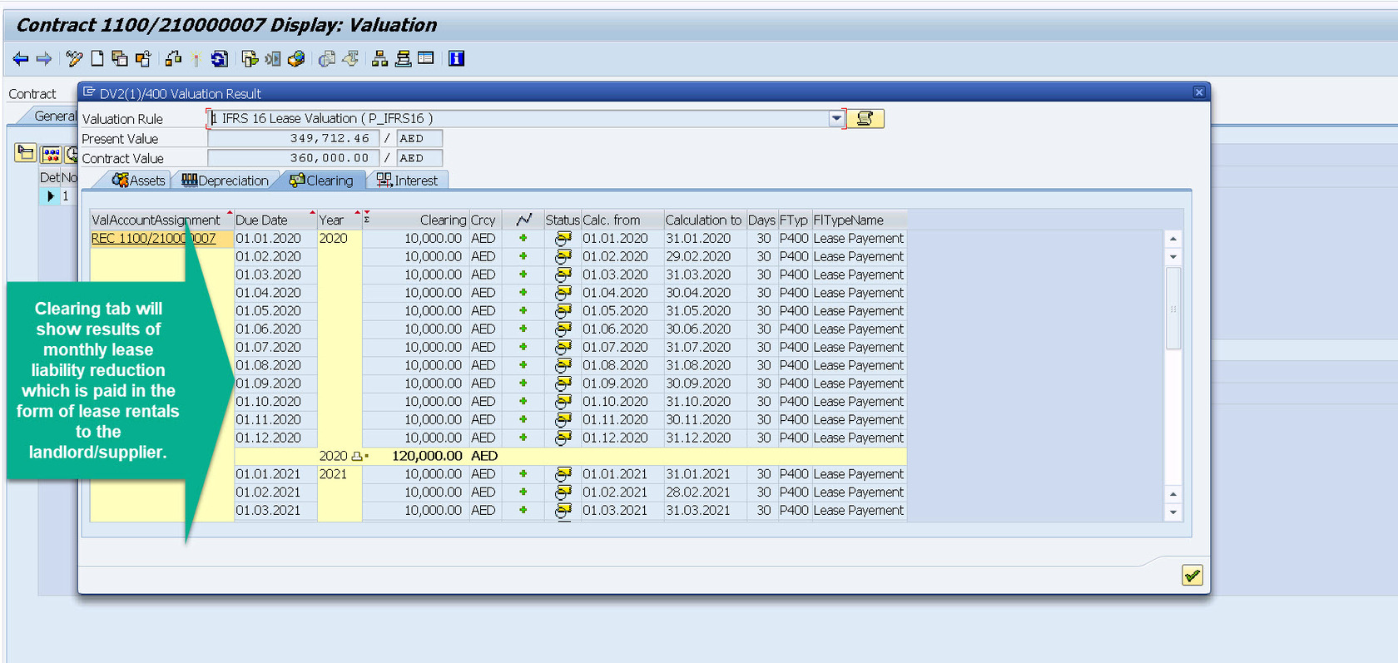Screen dimensions: 1398x663
Task: Click the Year column header
Action: pyautogui.click(x=340, y=220)
